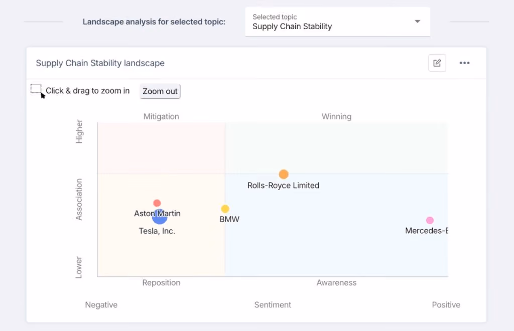The width and height of the screenshot is (514, 331).
Task: Click the Positive axis label
Action: coord(446,305)
